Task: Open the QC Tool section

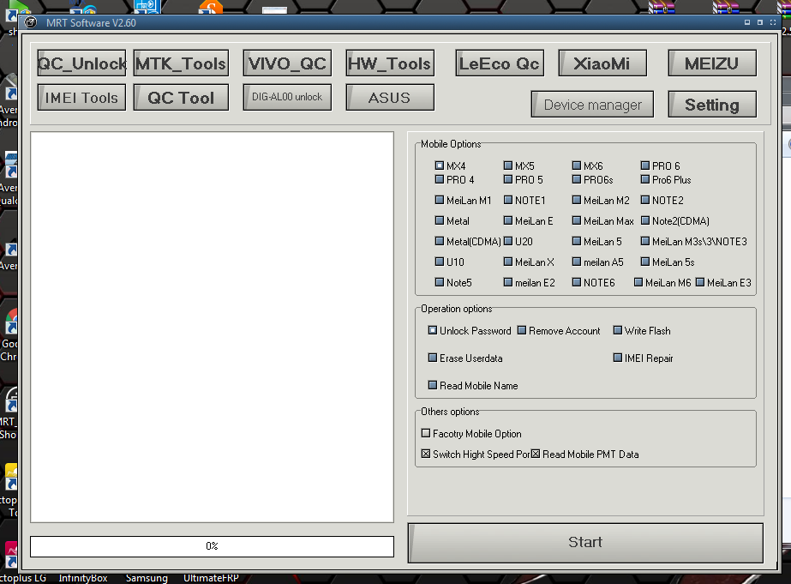Action: pos(181,97)
